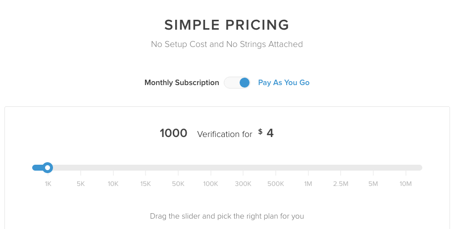Move slider to the 1M mark
The image size is (452, 229).
tap(308, 183)
